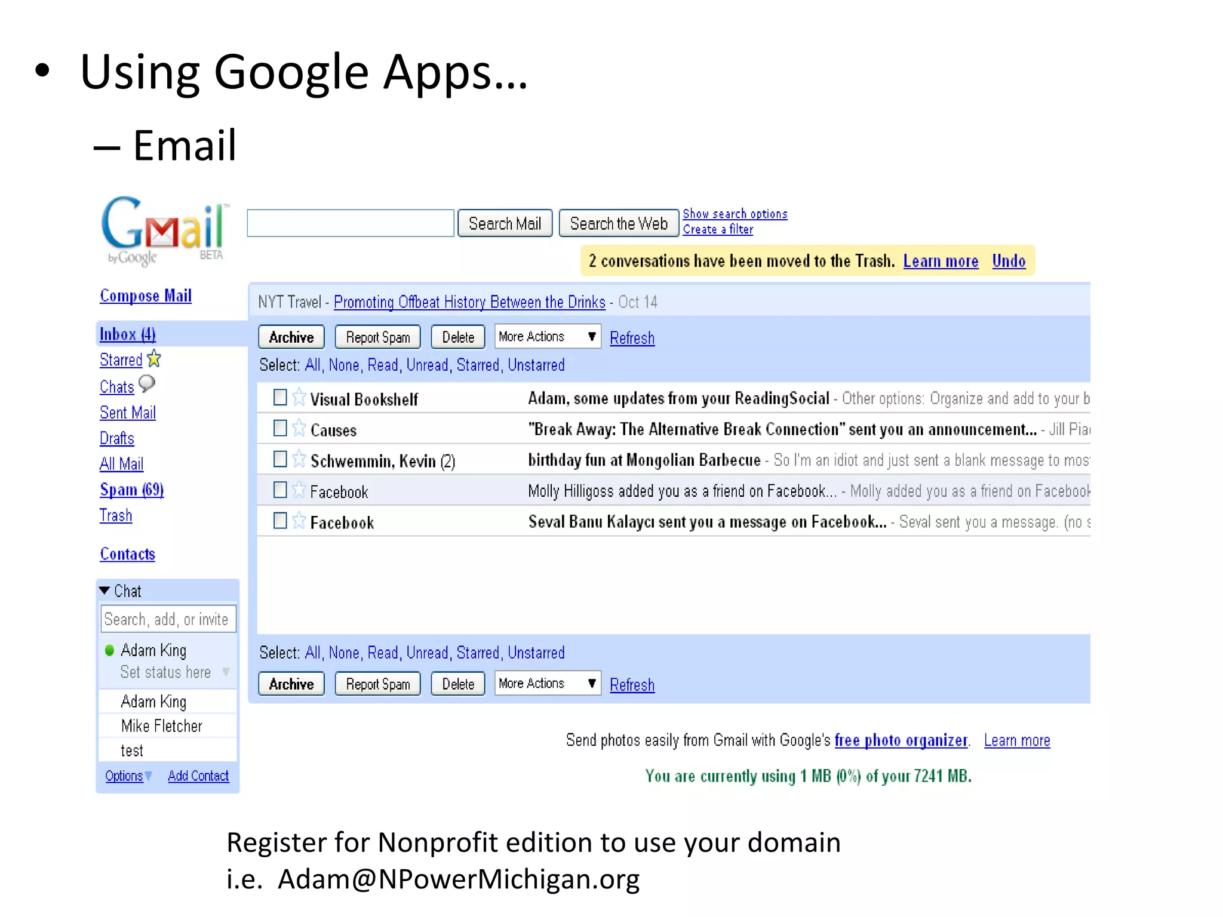
Task: Star the Schwemmin, Kevin conversation
Action: pyautogui.click(x=299, y=459)
